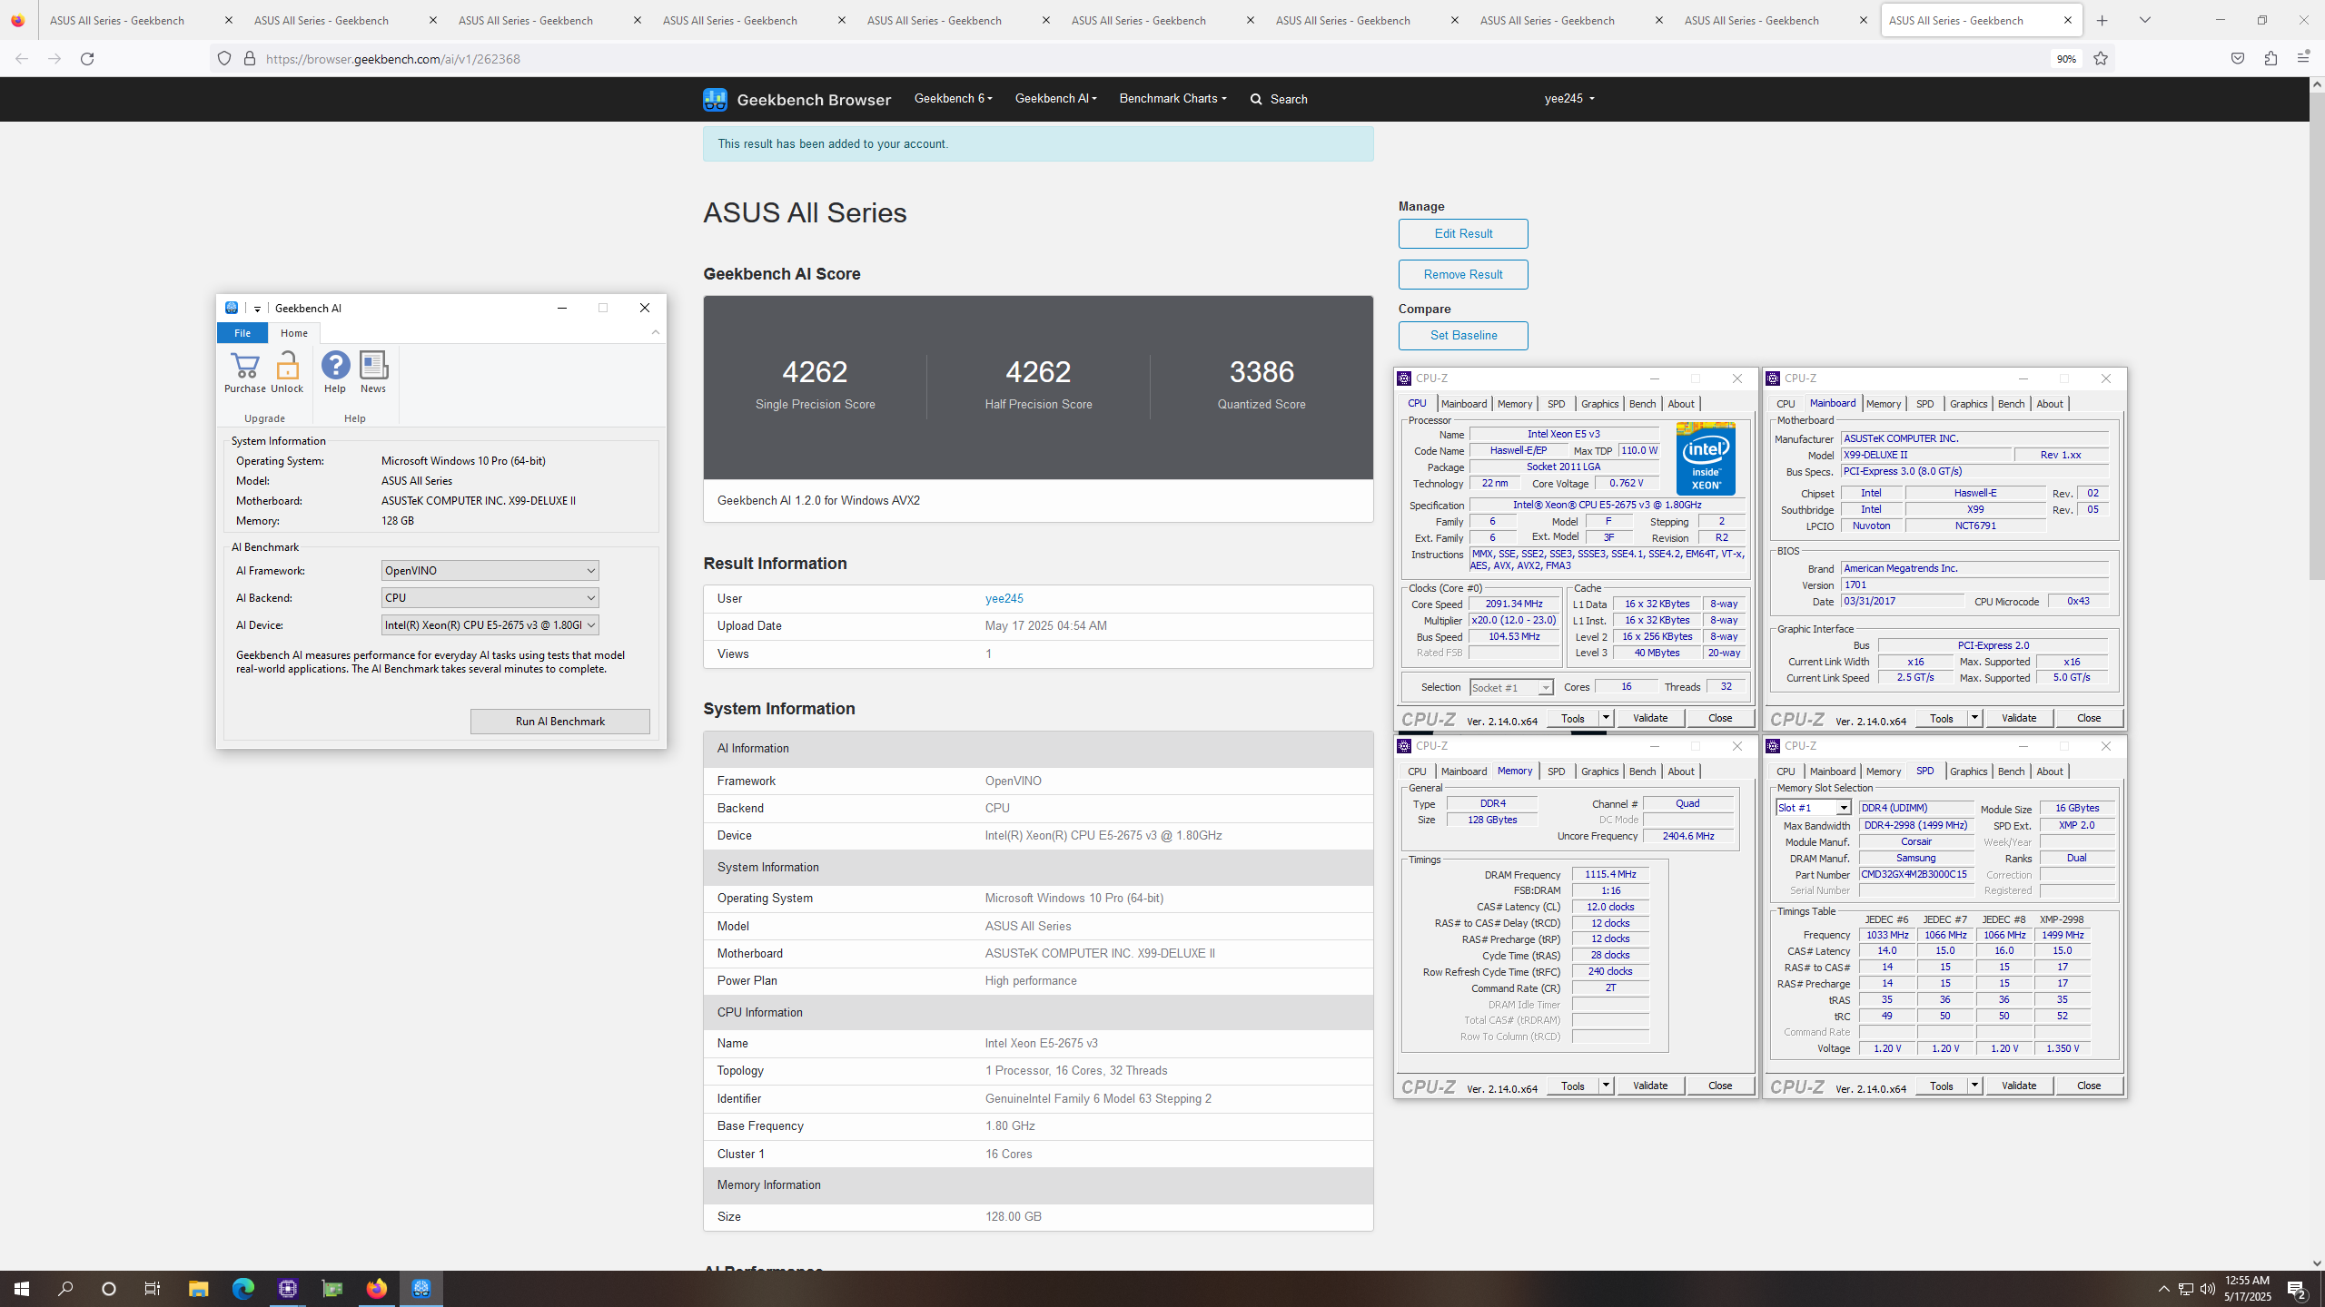This screenshot has height=1307, width=2325.
Task: Click the Purchase cart icon in Geekbench AI
Action: coord(244,372)
